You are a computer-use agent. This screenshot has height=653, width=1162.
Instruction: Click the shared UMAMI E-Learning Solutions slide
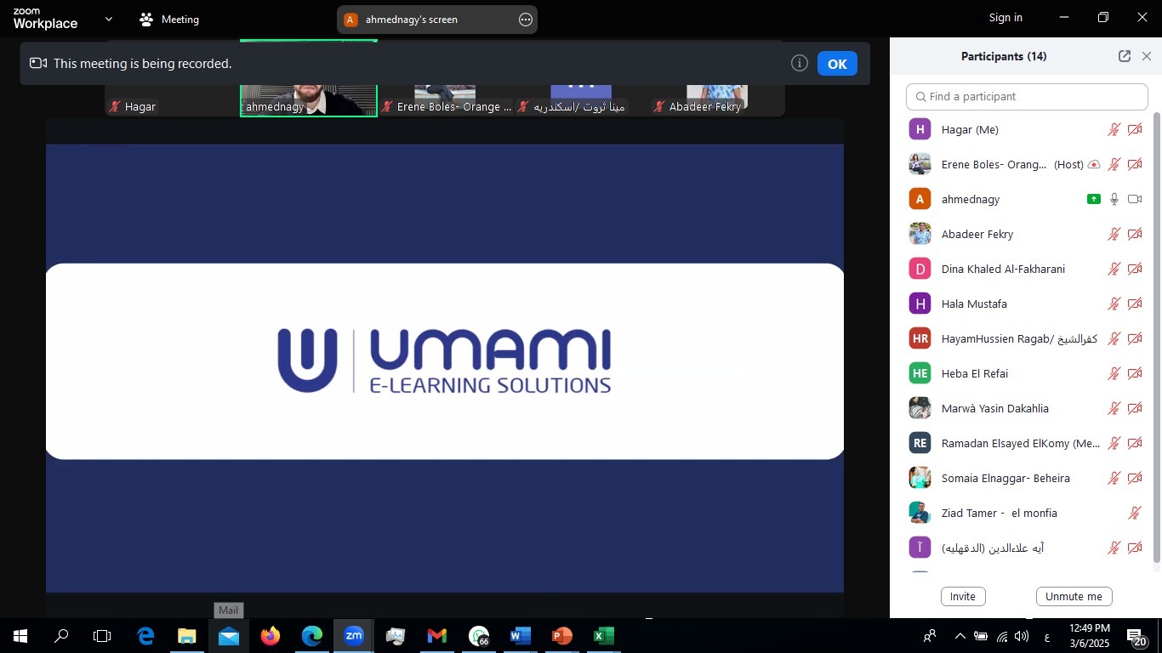coord(445,368)
